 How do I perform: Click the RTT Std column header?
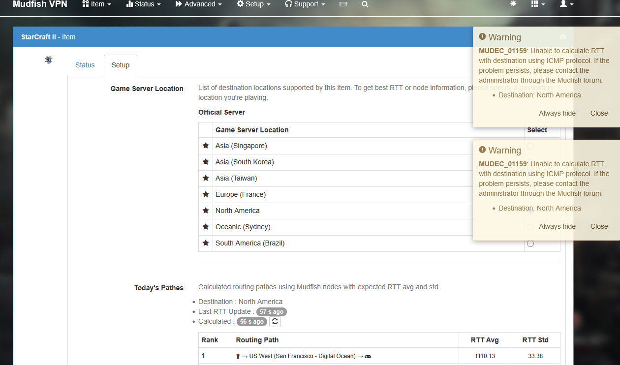point(535,340)
